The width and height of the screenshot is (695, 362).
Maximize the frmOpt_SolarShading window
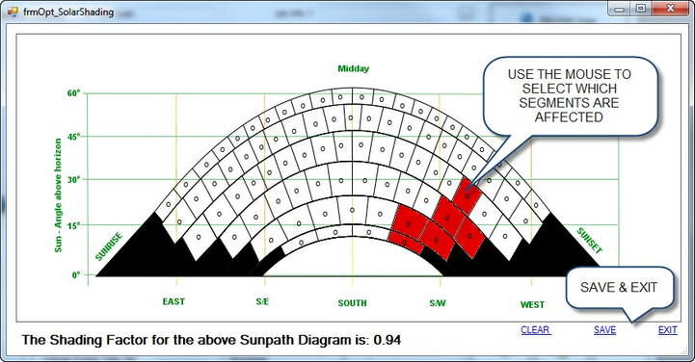click(x=640, y=9)
